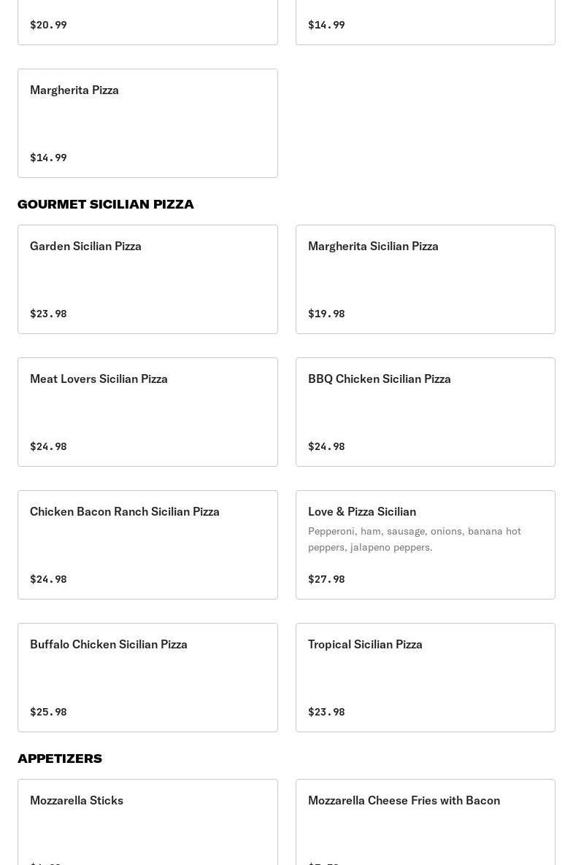Click the $25.98 Buffalo Chicken price
The image size is (573, 865).
(x=48, y=712)
